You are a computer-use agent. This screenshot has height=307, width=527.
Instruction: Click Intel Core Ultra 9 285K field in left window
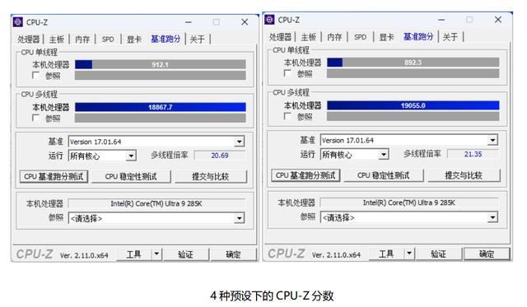[x=156, y=203]
